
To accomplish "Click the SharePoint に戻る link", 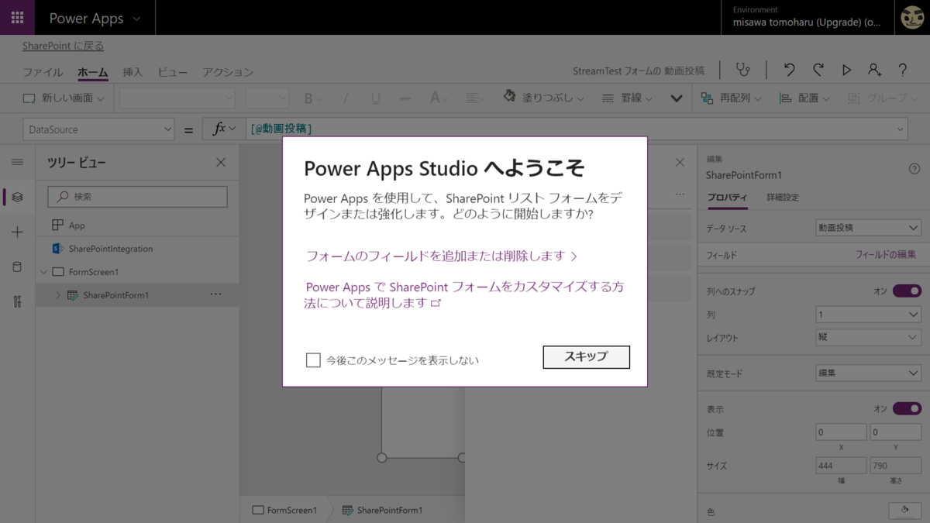I will pyautogui.click(x=63, y=46).
